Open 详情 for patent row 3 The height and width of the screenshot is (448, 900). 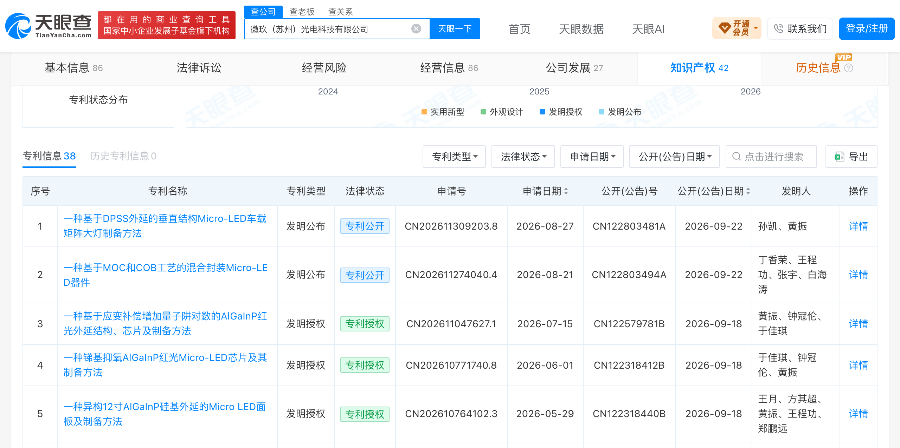click(858, 324)
